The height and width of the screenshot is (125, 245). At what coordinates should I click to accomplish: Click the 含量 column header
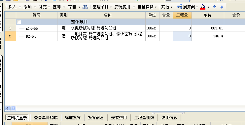tap(166, 15)
